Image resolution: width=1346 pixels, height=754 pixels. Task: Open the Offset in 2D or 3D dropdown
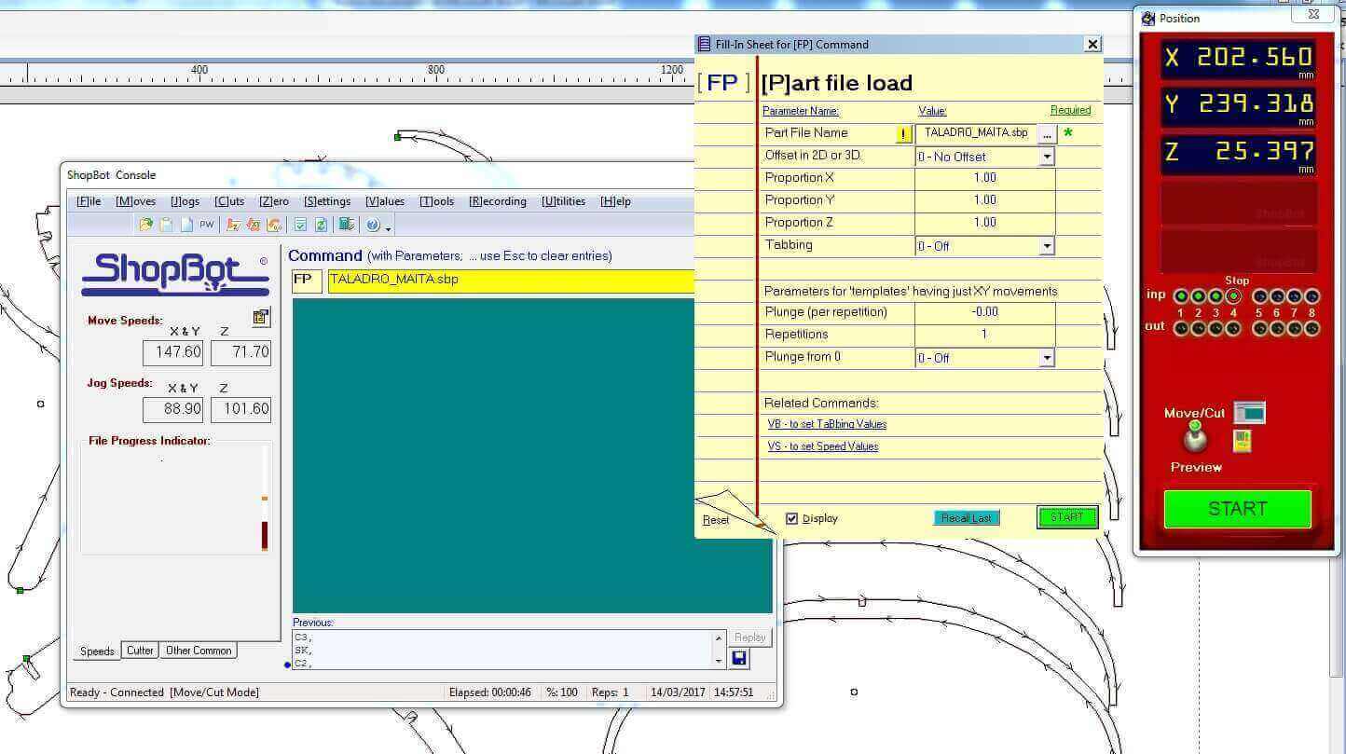tap(1047, 157)
